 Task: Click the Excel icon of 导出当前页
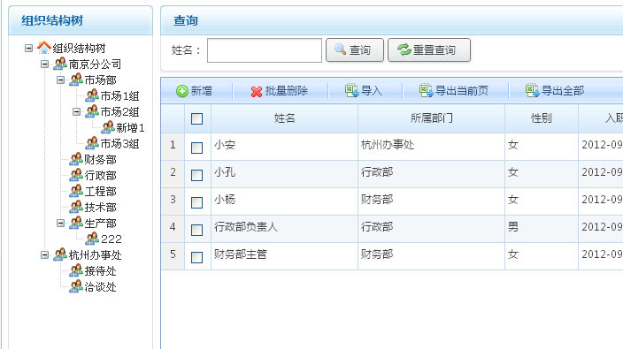pos(427,91)
